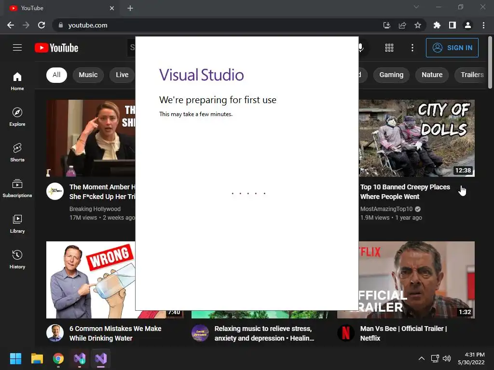Click YouTube page vertical scrollbar
Viewport: 494px width, 370px height.
pos(490,62)
